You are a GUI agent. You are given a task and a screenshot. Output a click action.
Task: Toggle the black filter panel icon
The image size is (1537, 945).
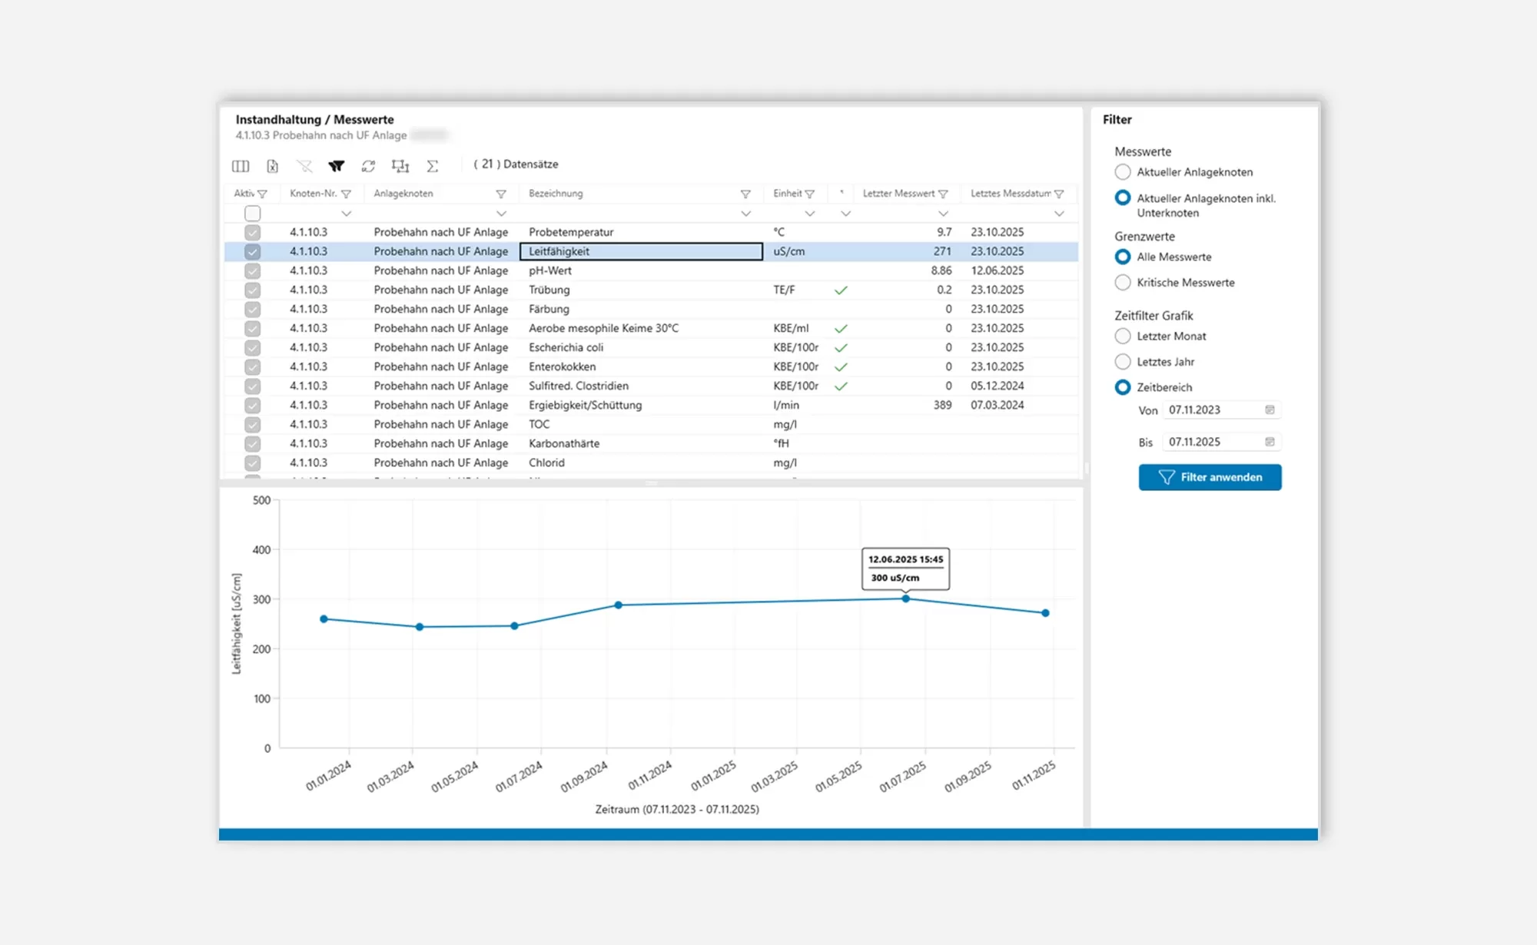click(x=336, y=166)
